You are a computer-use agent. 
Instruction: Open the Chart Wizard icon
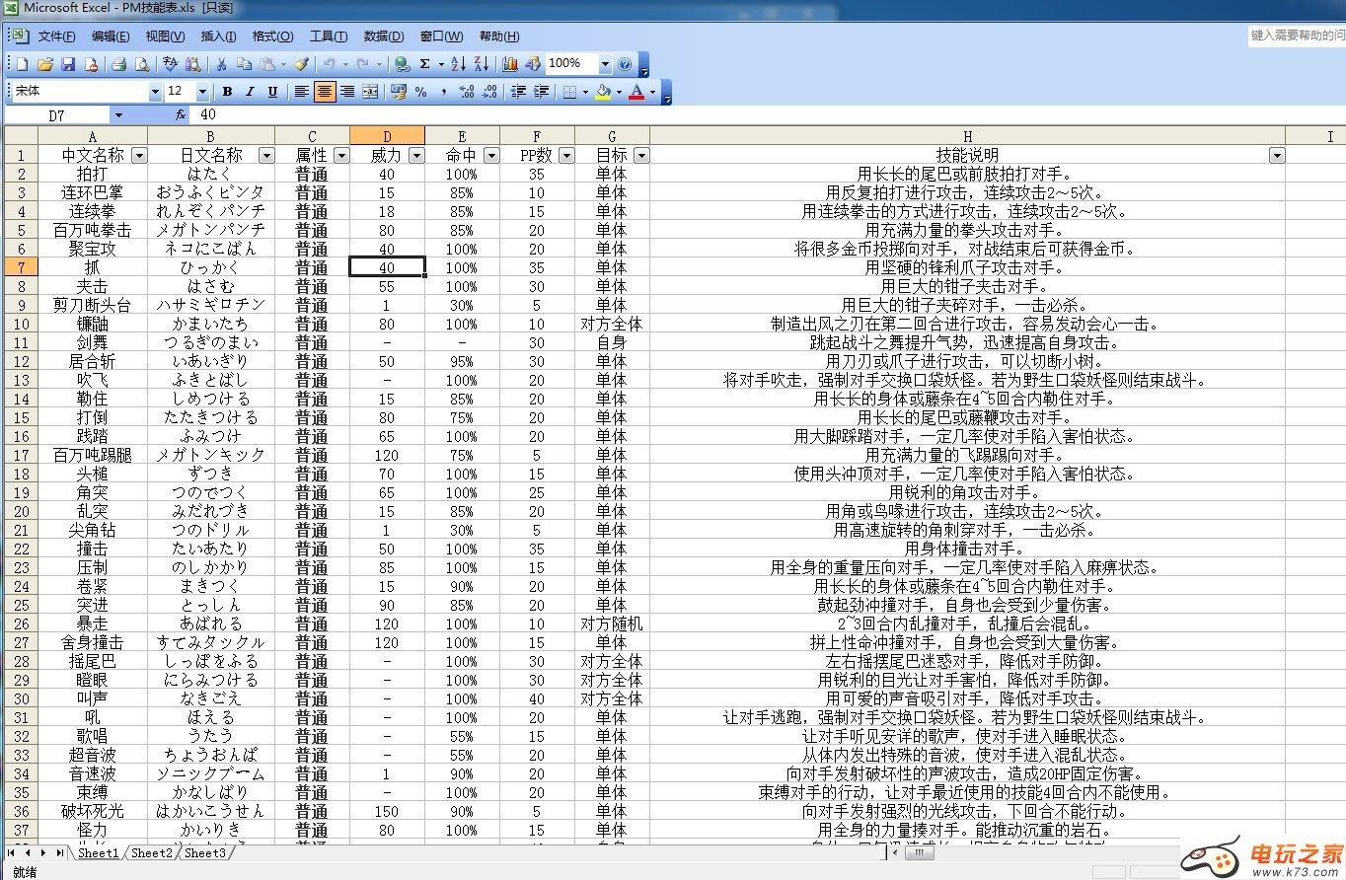(x=509, y=64)
